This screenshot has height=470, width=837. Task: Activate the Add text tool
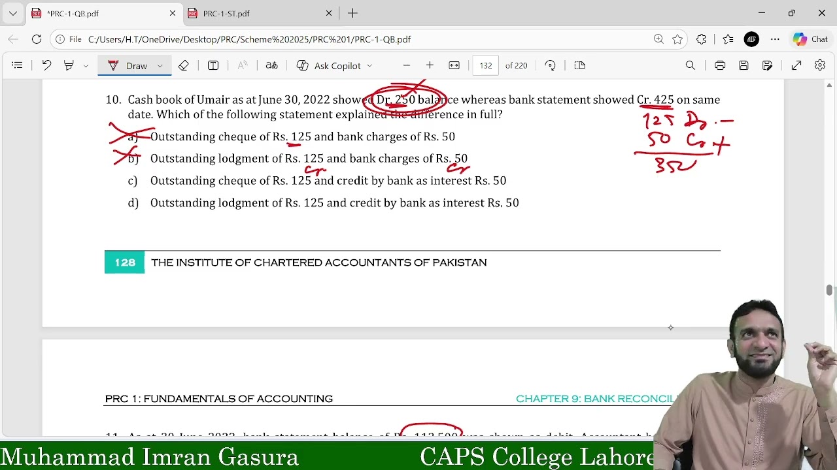click(x=213, y=65)
